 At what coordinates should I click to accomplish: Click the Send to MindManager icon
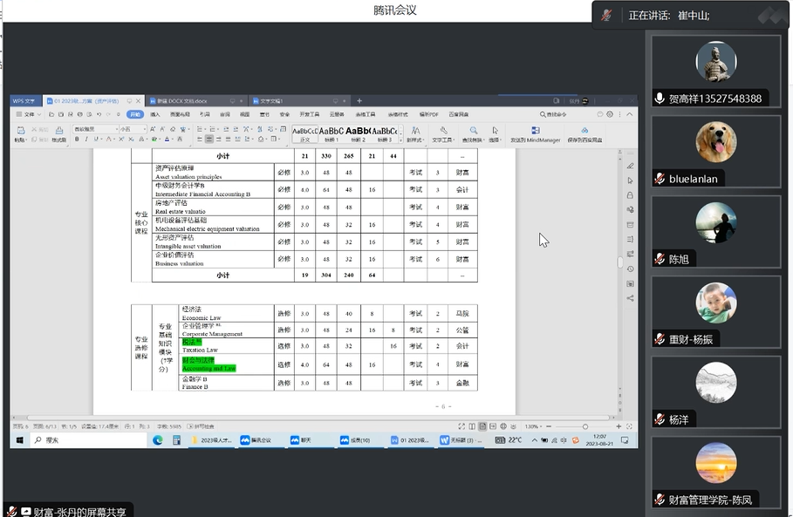point(535,131)
